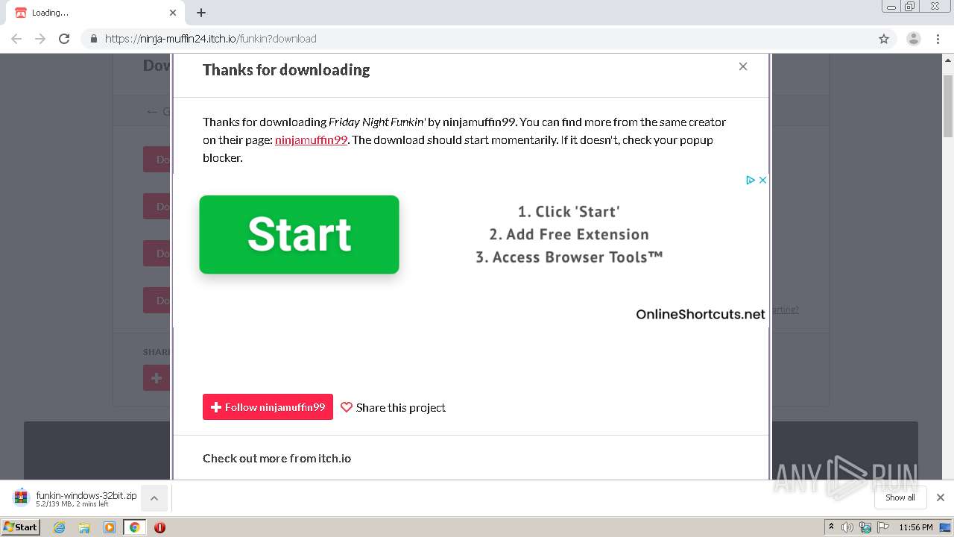The height and width of the screenshot is (537, 954).
Task: Click the lock icon in address bar
Action: [x=93, y=39]
